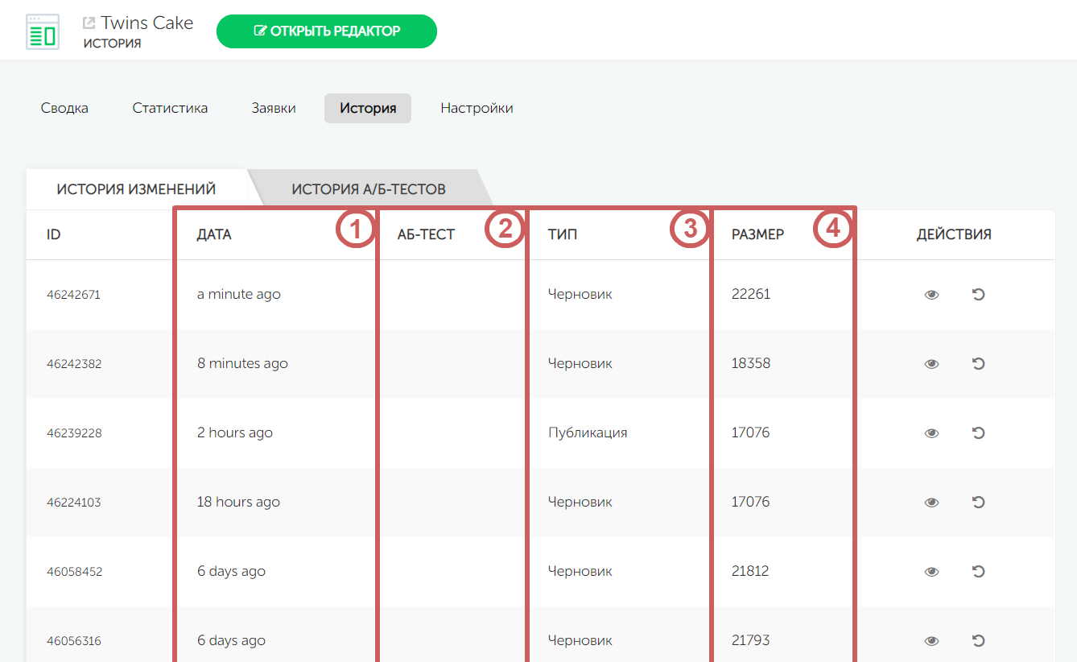Preview version 46058452 with eye icon
The height and width of the screenshot is (662, 1077).
click(x=931, y=572)
